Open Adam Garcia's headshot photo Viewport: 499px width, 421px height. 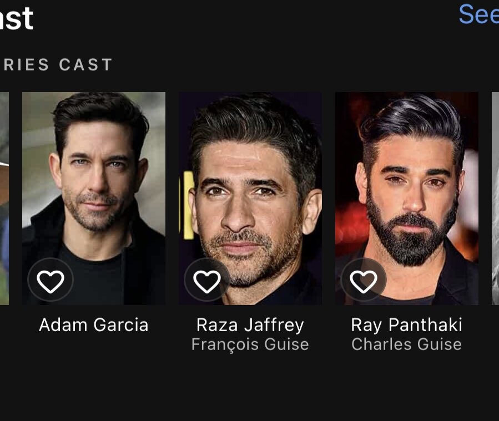(x=94, y=199)
